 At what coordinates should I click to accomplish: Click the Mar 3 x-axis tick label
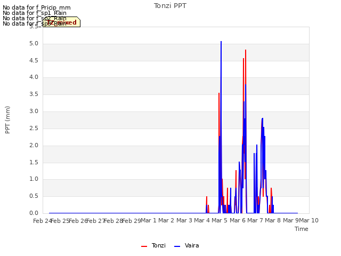(184, 220)
